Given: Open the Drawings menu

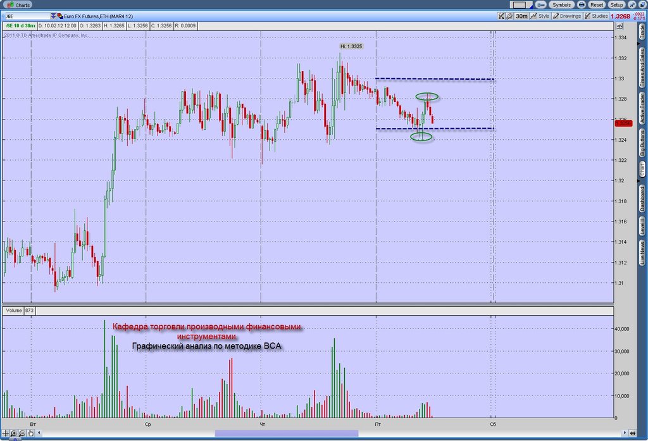Looking at the screenshot, I should (x=567, y=16).
